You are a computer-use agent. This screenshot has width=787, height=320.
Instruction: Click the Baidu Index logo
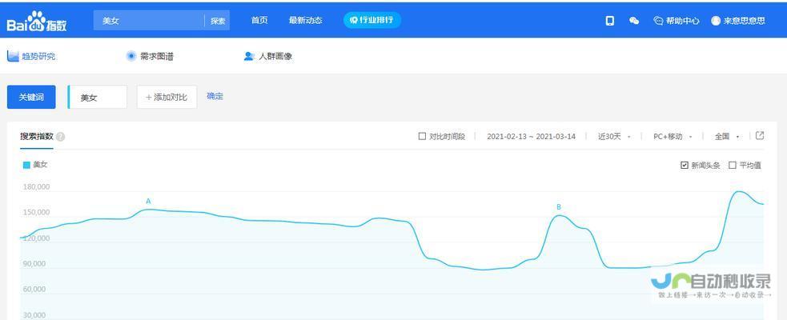click(x=37, y=22)
